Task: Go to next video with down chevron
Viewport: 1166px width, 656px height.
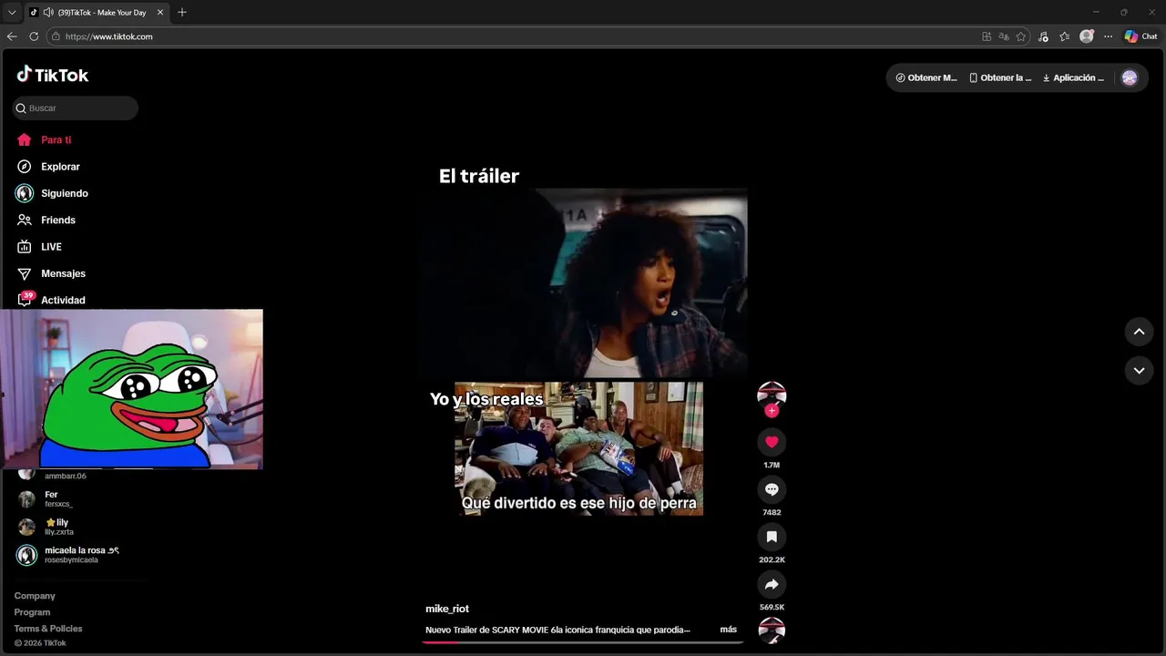Action: (x=1139, y=370)
